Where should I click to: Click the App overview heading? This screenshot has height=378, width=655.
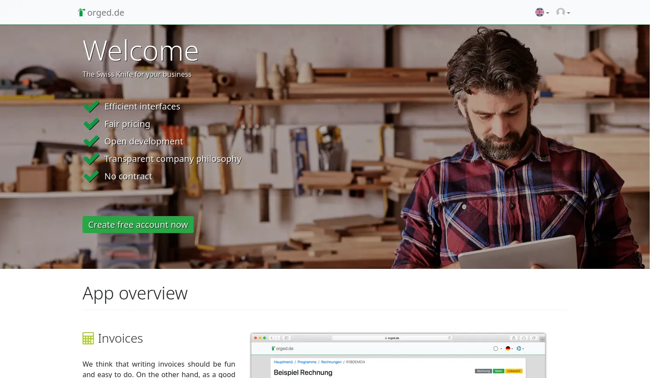[x=135, y=293]
